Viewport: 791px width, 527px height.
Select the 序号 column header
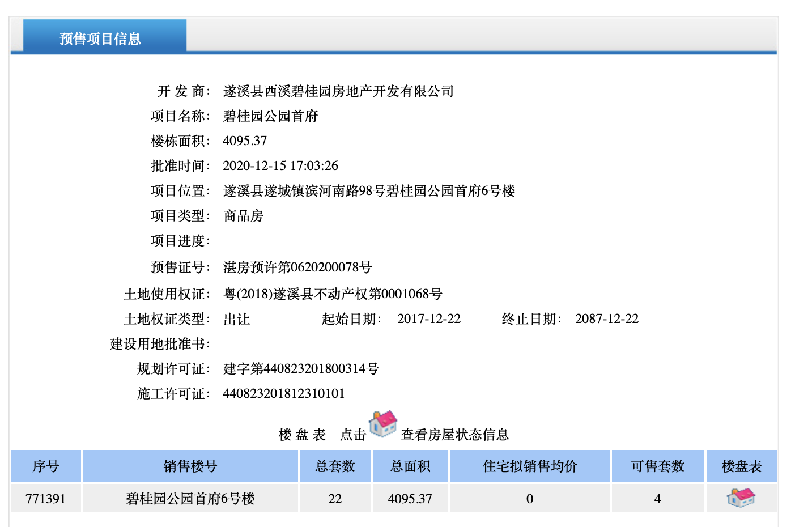46,466
